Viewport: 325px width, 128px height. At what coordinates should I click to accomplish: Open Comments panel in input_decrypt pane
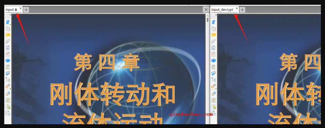tap(213, 35)
